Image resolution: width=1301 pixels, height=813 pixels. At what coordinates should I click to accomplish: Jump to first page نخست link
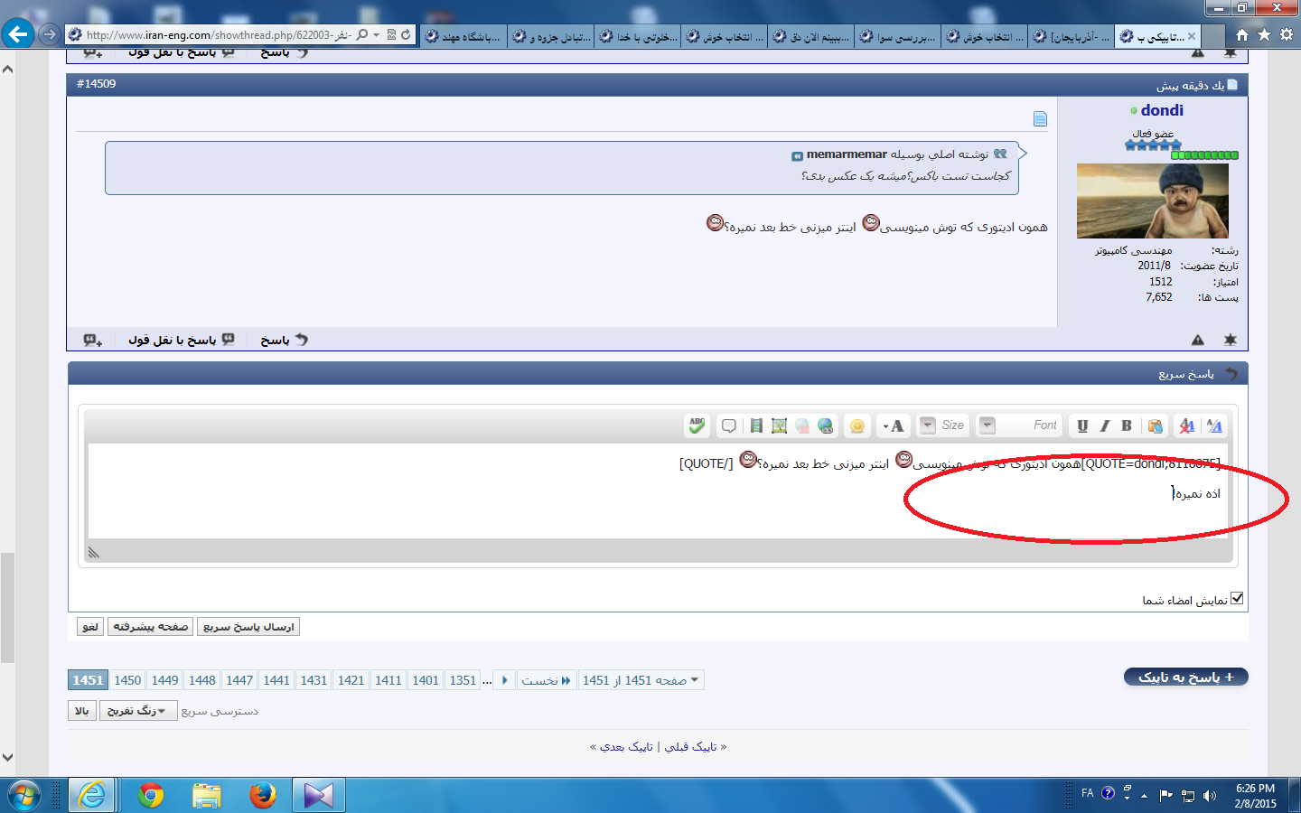tap(547, 680)
